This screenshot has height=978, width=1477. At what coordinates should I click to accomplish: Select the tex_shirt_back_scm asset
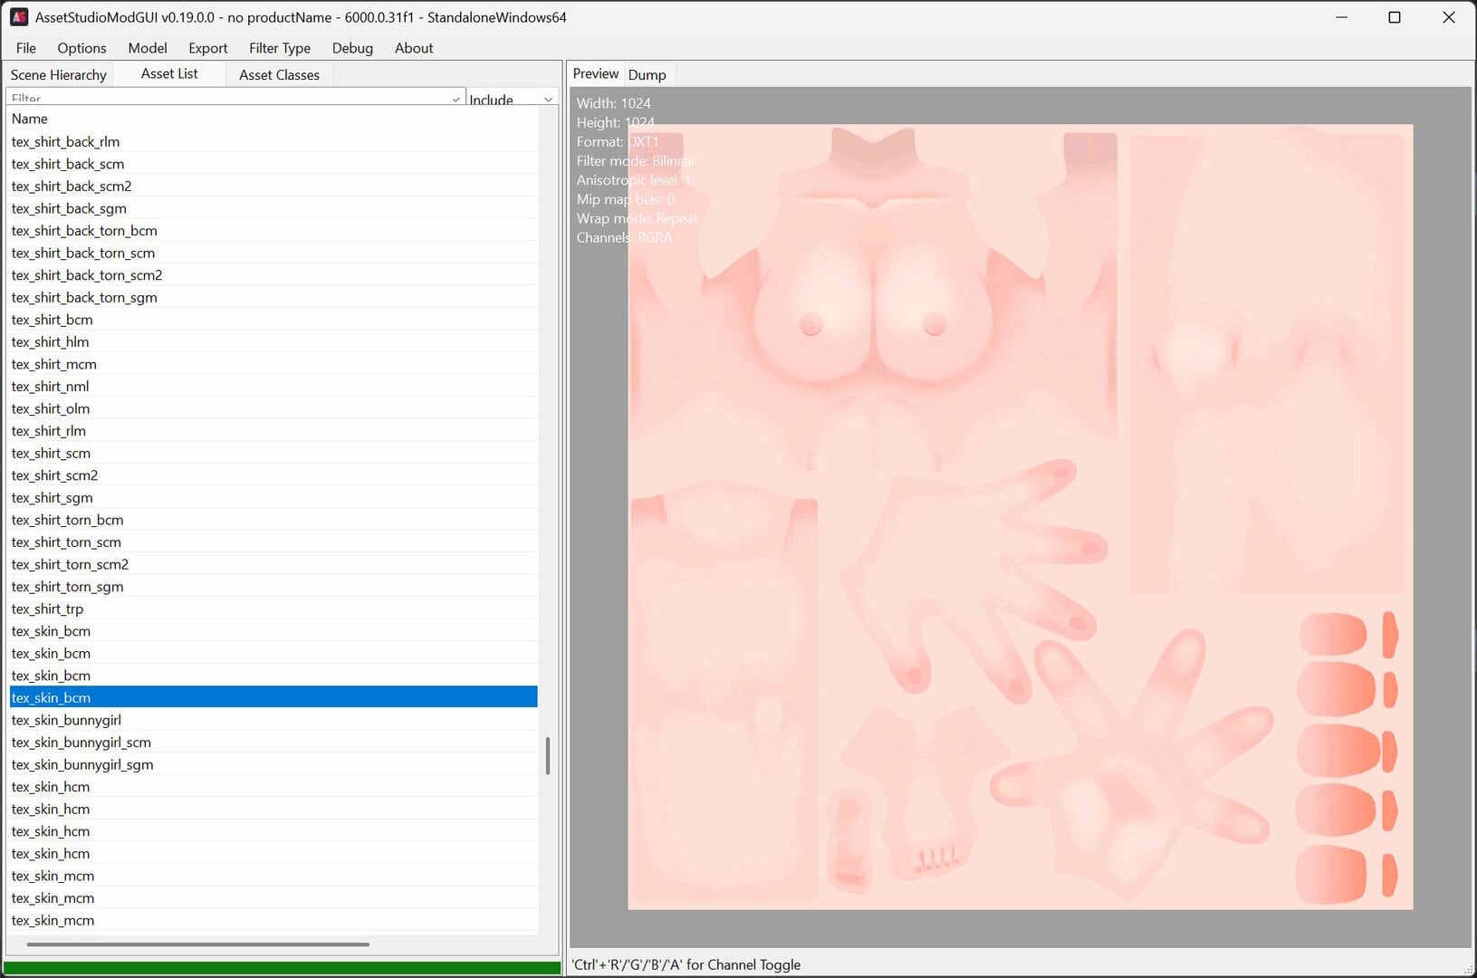[x=273, y=164]
